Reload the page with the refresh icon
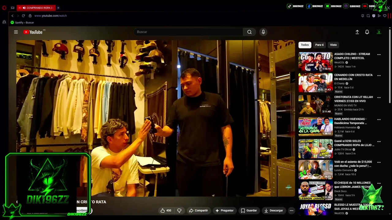This screenshot has width=392, height=220. [23, 16]
